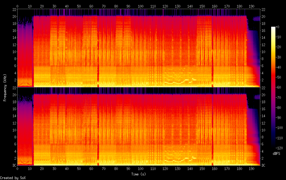
Task: Click the 0 tick on the top time axis
Action: click(x=17, y=6)
